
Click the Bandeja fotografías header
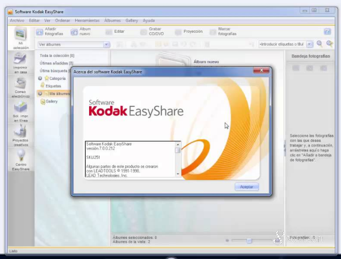pos(311,56)
